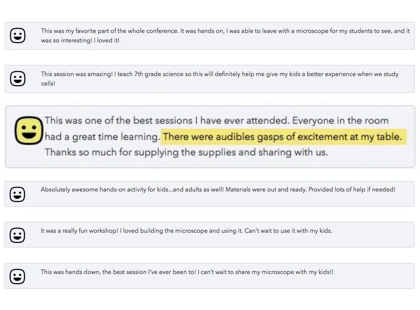420x310 pixels.
Task: Click smiley icon beside 'really fun workshop' comment
Action: [17, 235]
